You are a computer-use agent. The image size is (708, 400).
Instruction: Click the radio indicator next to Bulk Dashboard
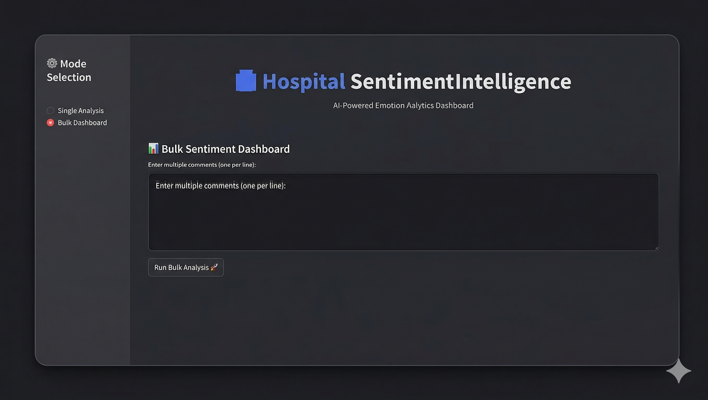pos(50,123)
